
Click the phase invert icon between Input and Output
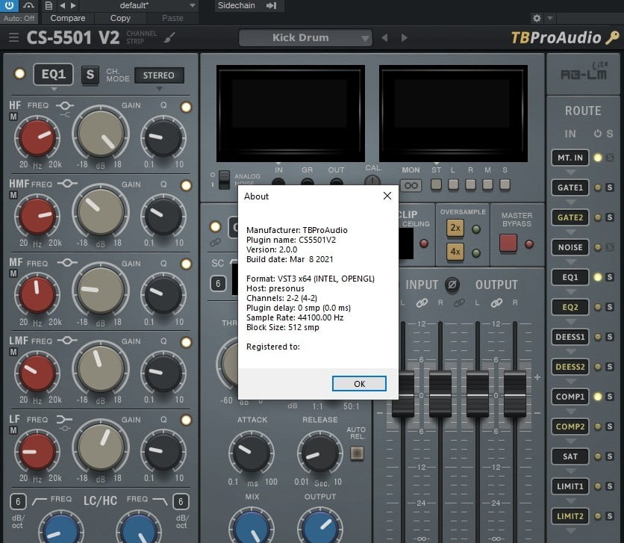[x=452, y=285]
